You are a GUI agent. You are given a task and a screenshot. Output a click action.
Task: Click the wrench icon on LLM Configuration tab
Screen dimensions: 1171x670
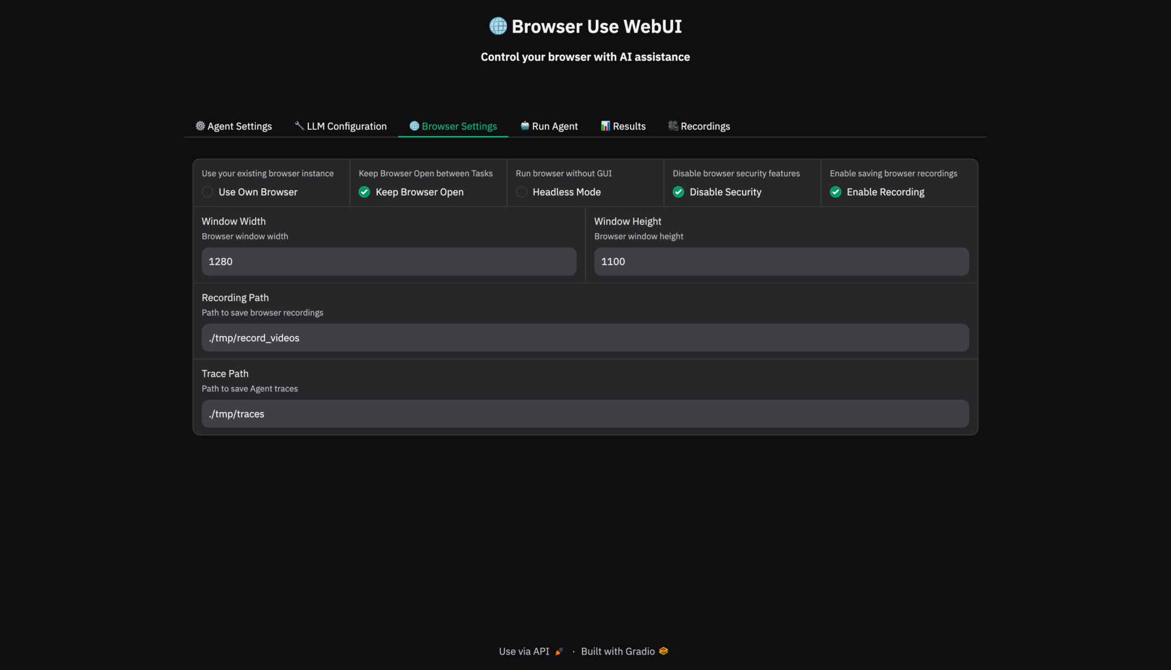299,126
